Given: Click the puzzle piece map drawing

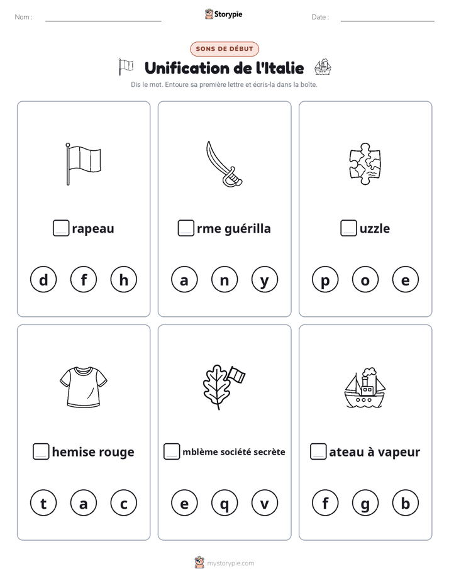Looking at the screenshot, I should tap(365, 163).
